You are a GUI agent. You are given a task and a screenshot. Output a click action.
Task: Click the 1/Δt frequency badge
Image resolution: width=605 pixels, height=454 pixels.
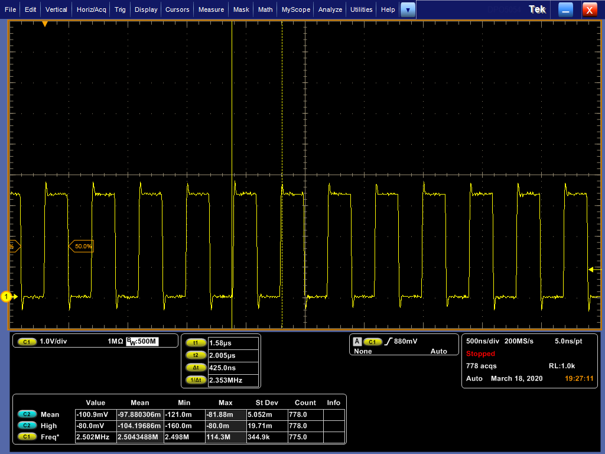pyautogui.click(x=195, y=380)
